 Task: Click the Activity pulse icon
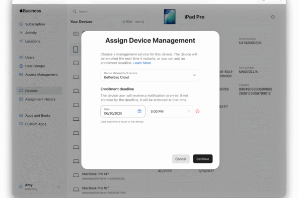tap(21, 33)
